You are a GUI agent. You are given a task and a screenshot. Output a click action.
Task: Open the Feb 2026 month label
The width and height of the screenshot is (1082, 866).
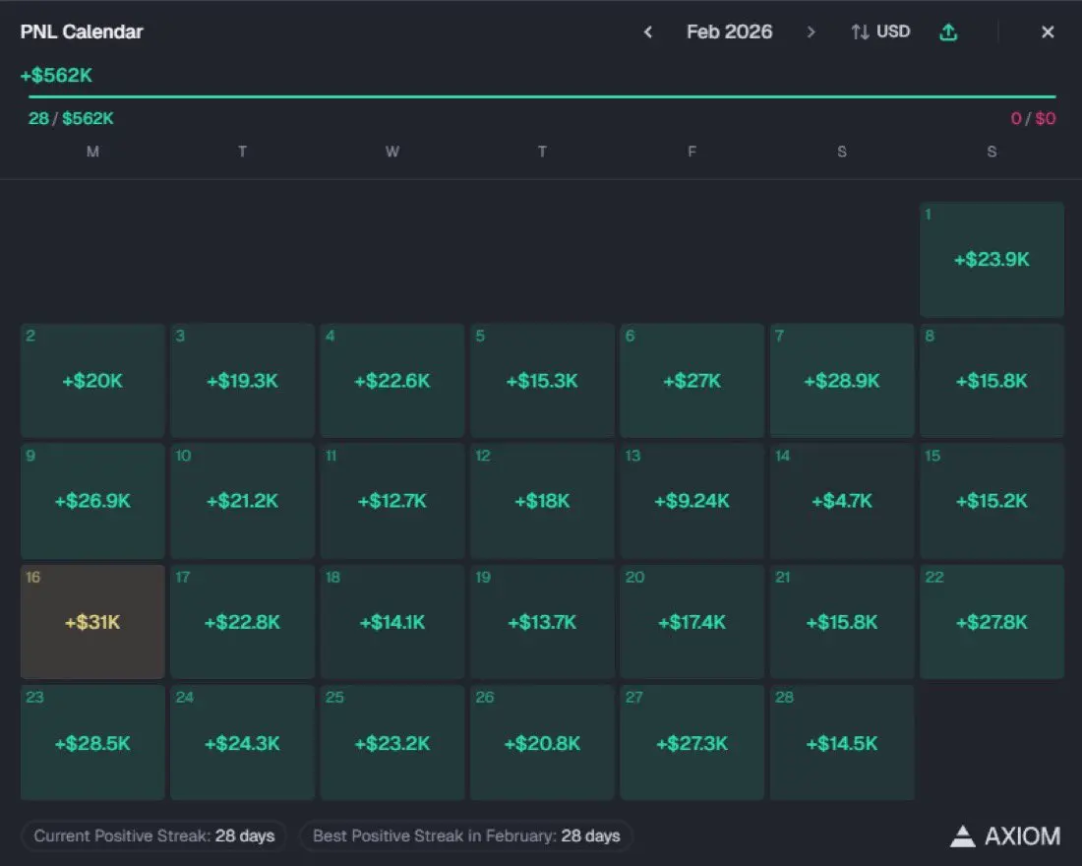tap(729, 32)
